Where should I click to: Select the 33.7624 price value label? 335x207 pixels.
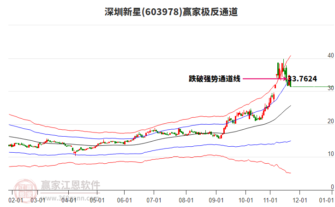(x=302, y=79)
